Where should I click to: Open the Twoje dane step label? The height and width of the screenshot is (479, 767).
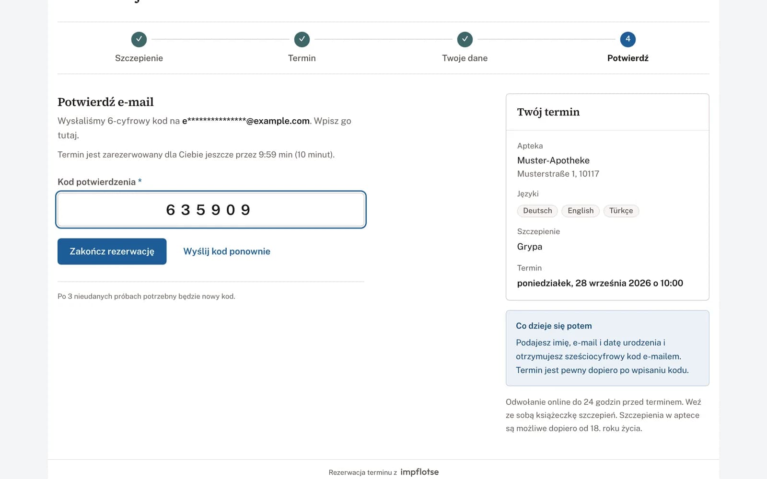tap(465, 58)
